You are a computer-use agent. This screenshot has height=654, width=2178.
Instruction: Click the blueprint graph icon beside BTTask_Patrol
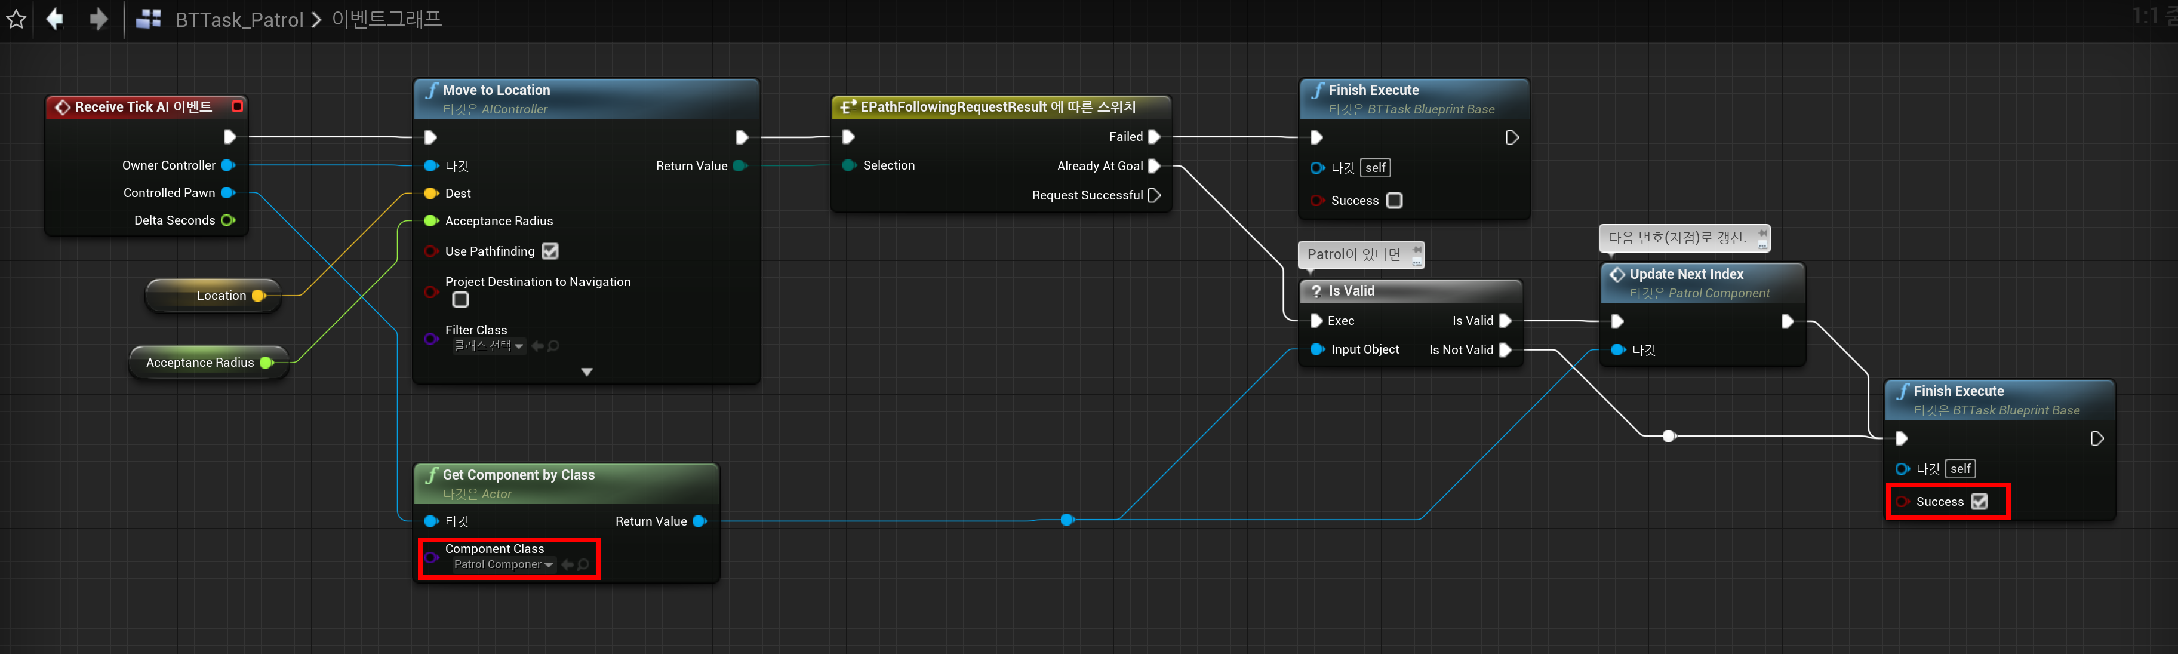click(149, 19)
